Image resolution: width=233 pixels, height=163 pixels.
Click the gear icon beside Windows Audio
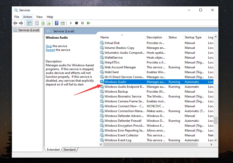click(102, 82)
